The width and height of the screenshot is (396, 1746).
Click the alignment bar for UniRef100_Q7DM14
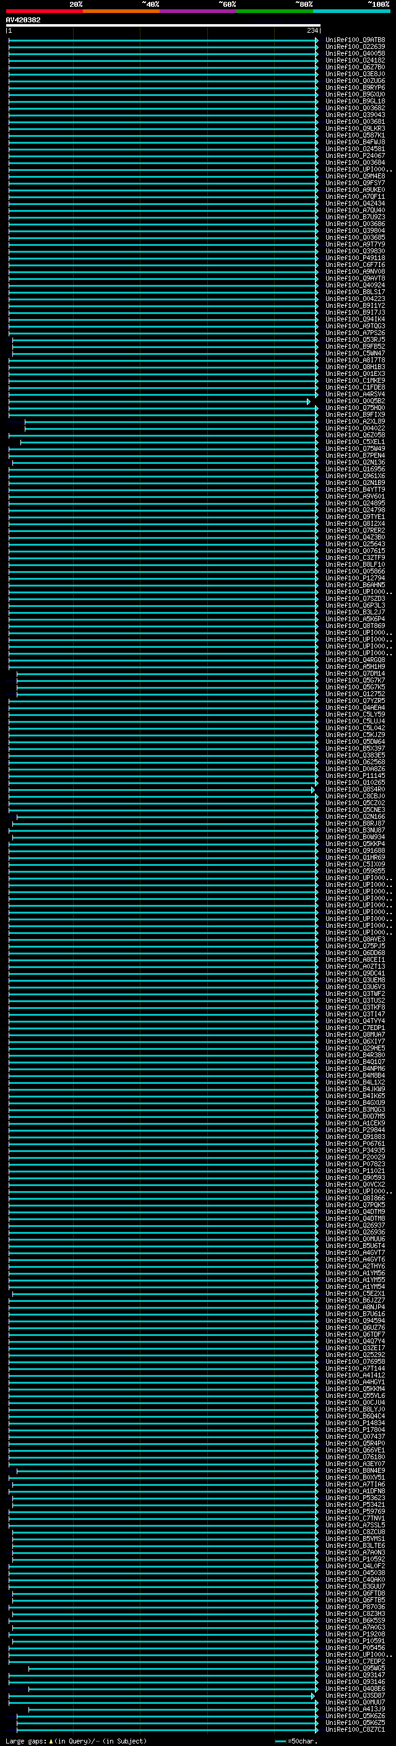167,674
